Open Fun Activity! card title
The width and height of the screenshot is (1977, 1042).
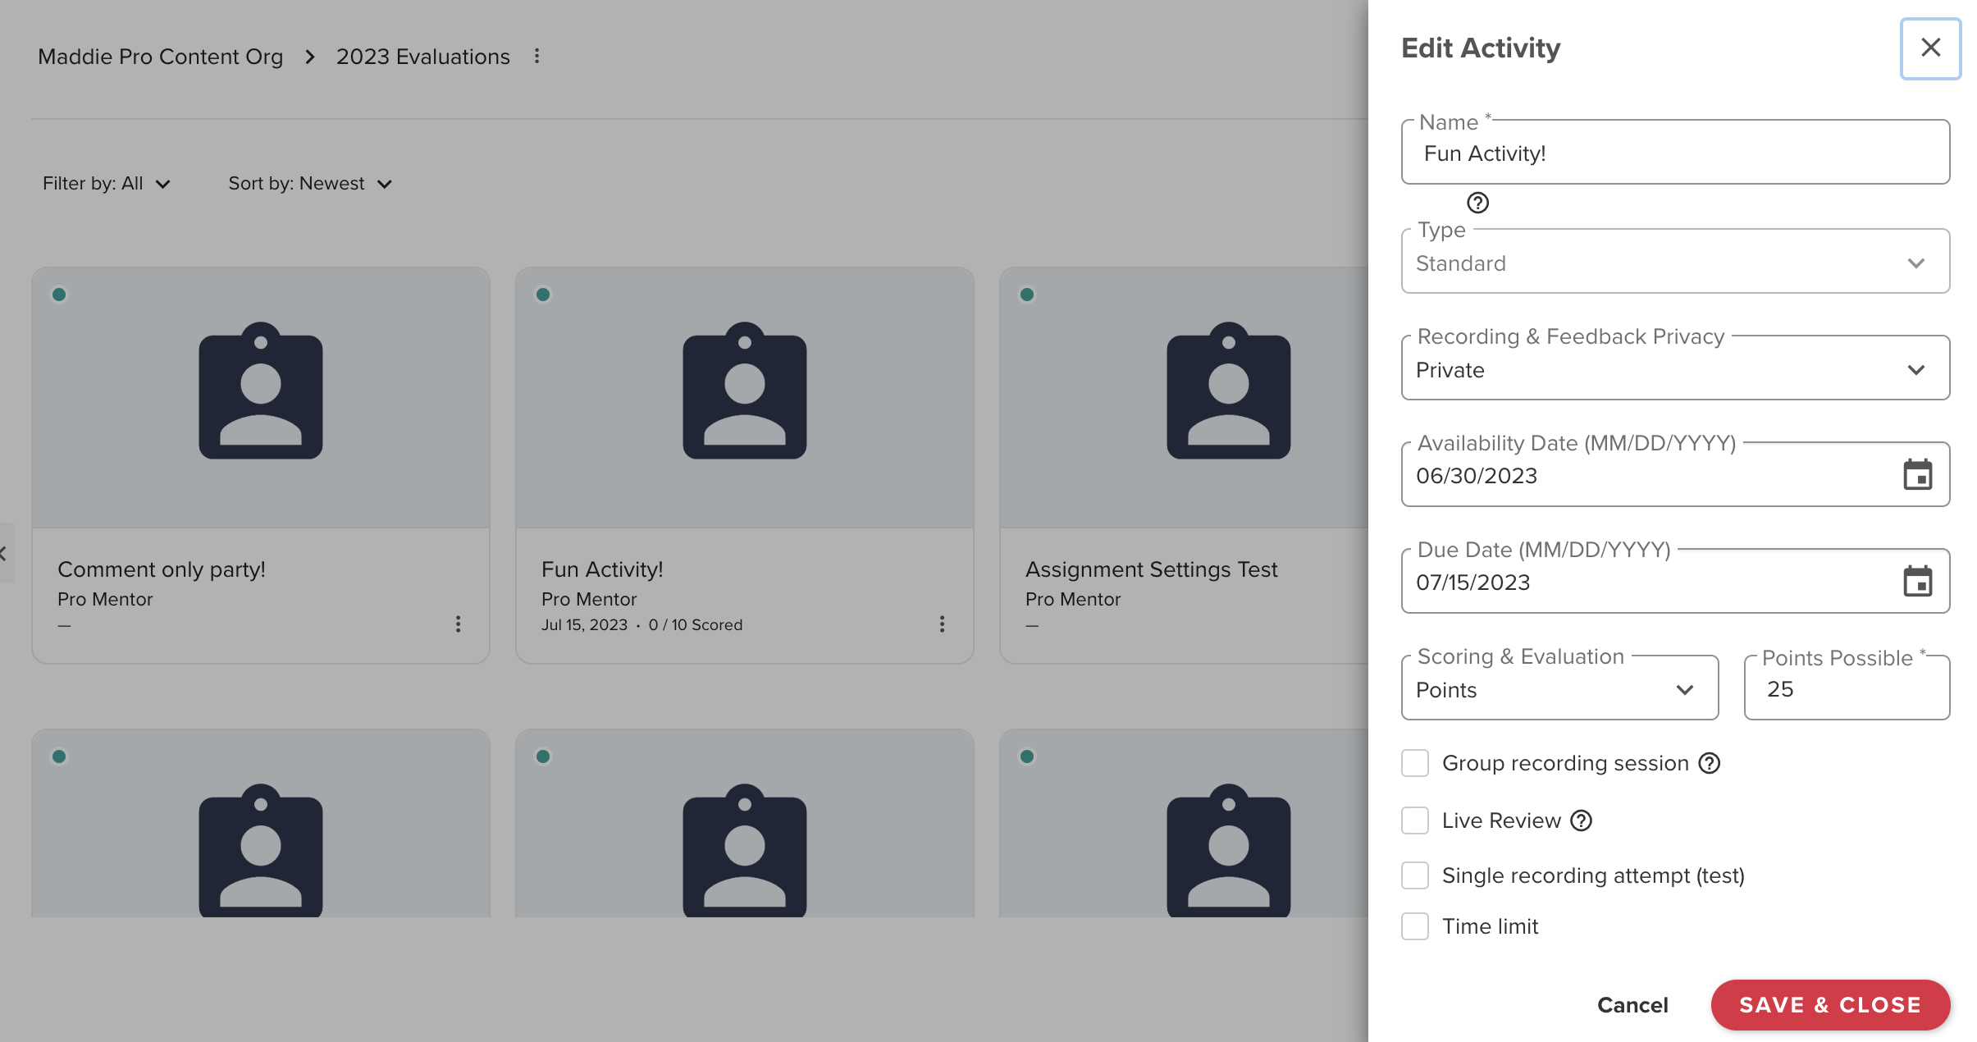pos(602,569)
